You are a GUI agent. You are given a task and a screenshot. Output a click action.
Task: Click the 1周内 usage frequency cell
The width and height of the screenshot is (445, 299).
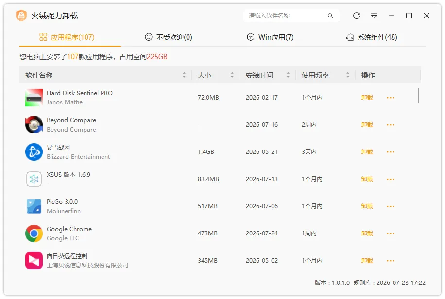(309, 233)
